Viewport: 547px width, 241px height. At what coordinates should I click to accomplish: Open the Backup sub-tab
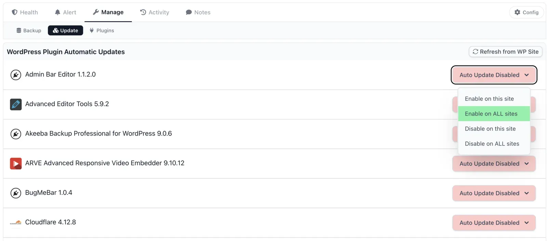point(29,30)
